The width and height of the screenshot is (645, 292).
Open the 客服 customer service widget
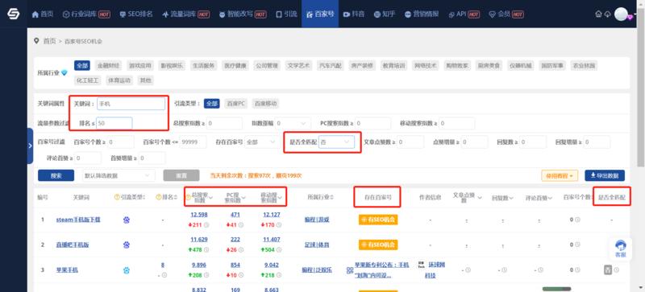620,249
